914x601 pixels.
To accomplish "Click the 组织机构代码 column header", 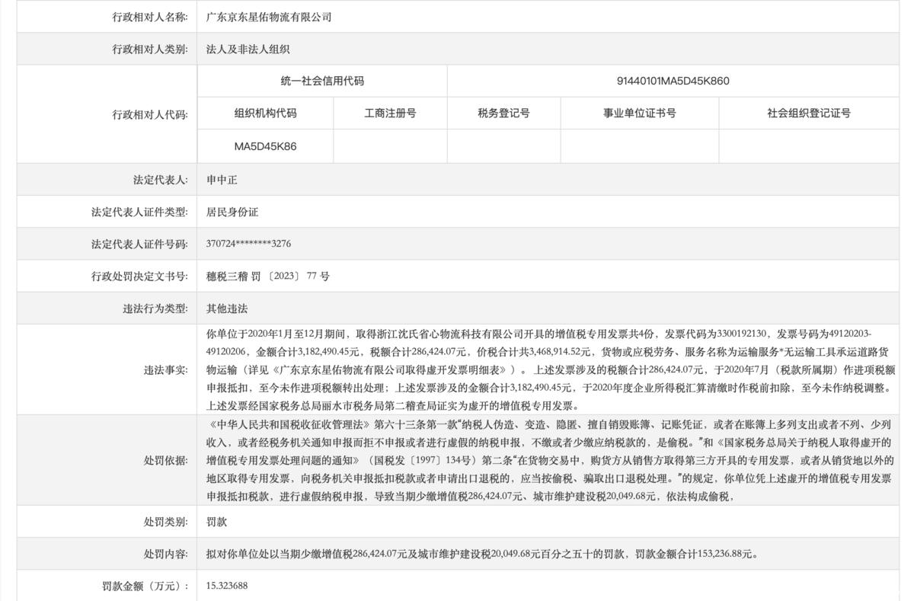I will click(x=265, y=113).
